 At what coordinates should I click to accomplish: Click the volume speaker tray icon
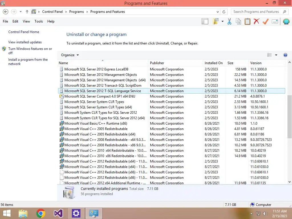(265, 214)
